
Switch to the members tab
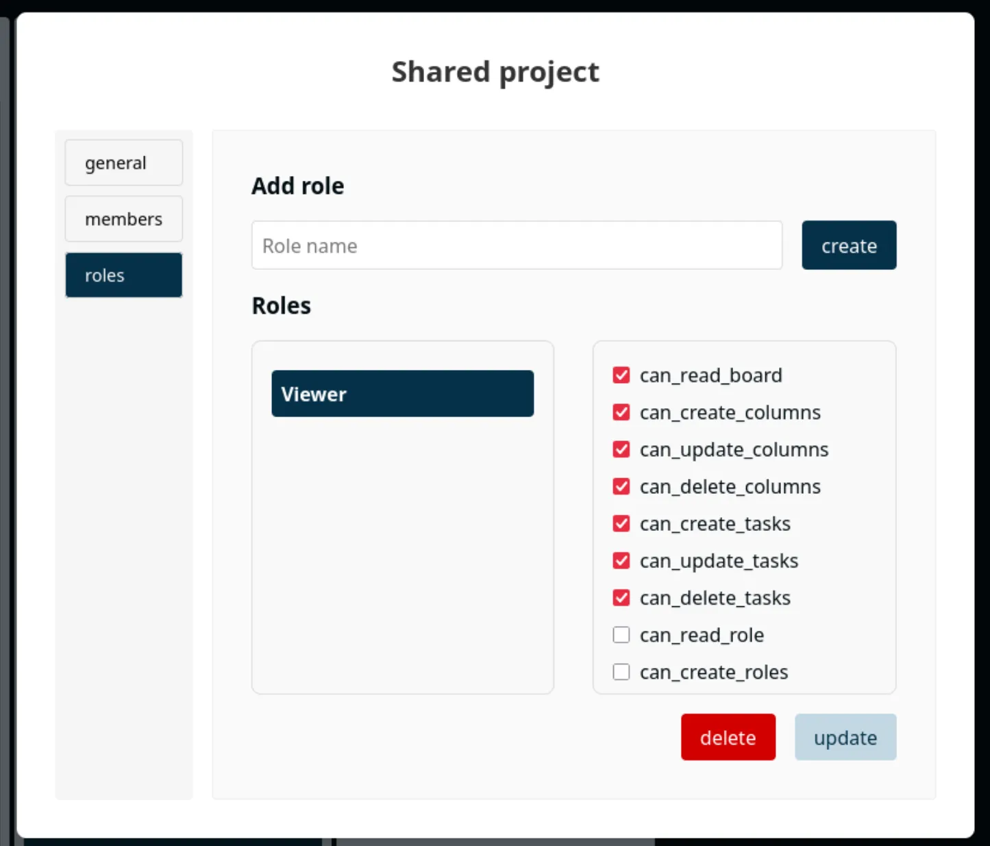(123, 219)
